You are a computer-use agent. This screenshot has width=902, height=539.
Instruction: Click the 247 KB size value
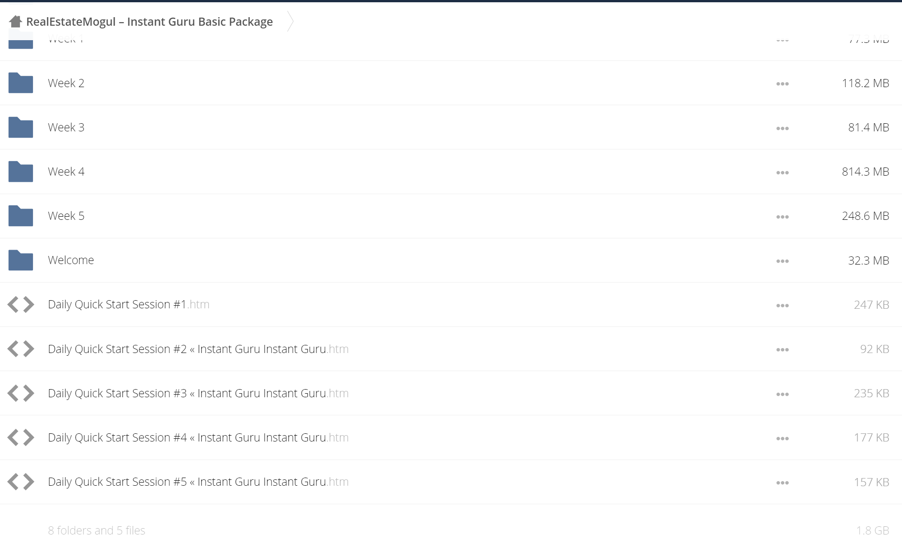click(x=871, y=305)
